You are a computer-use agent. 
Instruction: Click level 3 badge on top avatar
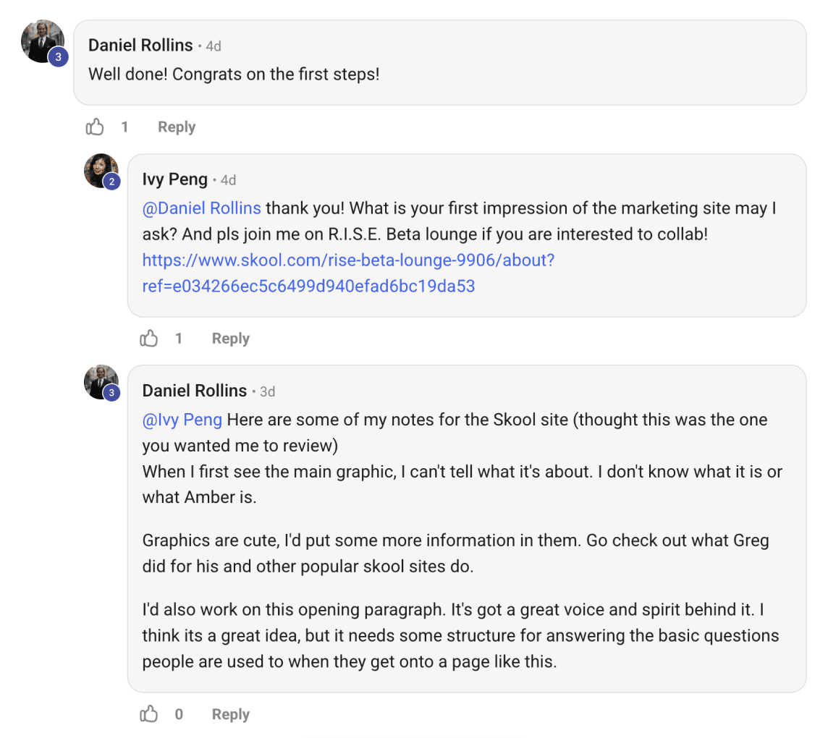pyautogui.click(x=58, y=57)
